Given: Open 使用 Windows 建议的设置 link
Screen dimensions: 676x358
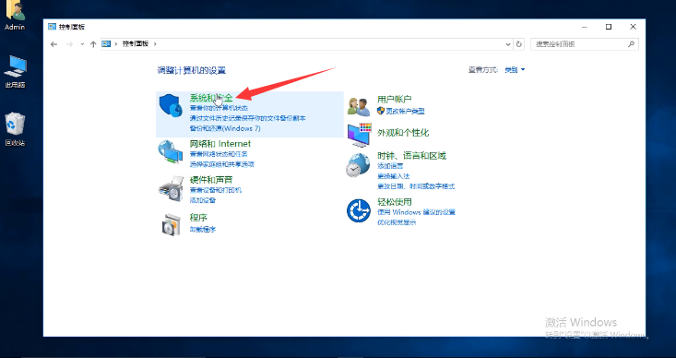Looking at the screenshot, I should tap(417, 212).
